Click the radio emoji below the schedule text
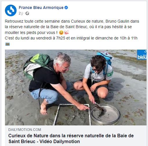148x146 pixels. [8, 44]
